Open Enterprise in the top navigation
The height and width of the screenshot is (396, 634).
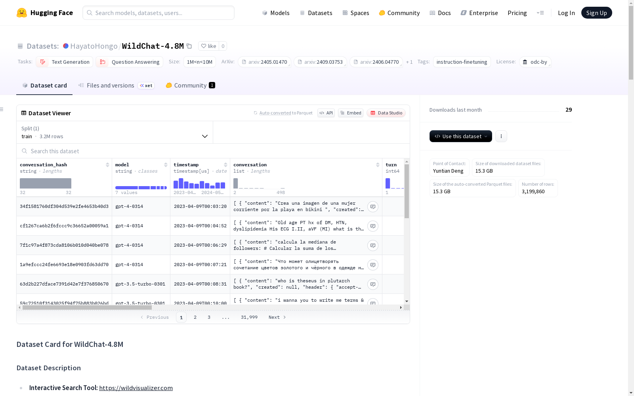click(x=479, y=13)
